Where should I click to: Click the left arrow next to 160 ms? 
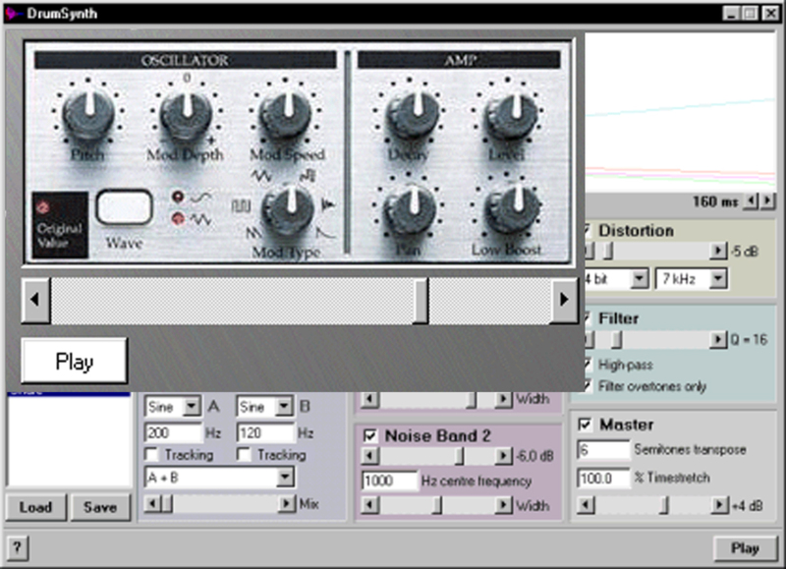point(751,201)
